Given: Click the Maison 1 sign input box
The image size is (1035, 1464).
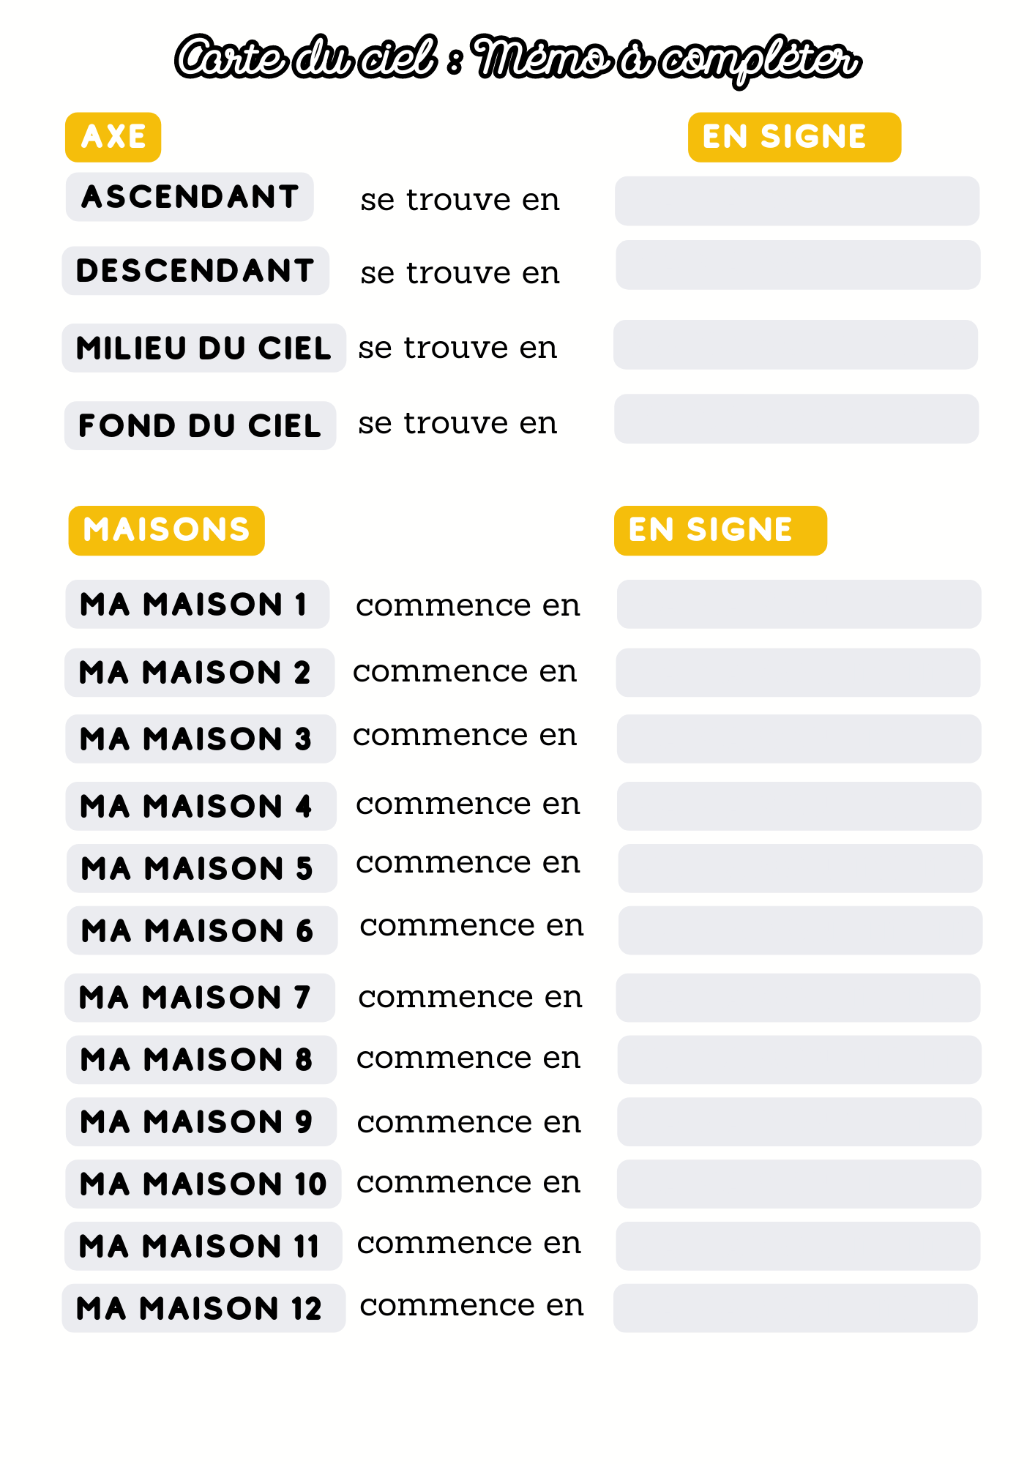Looking at the screenshot, I should pos(799,604).
